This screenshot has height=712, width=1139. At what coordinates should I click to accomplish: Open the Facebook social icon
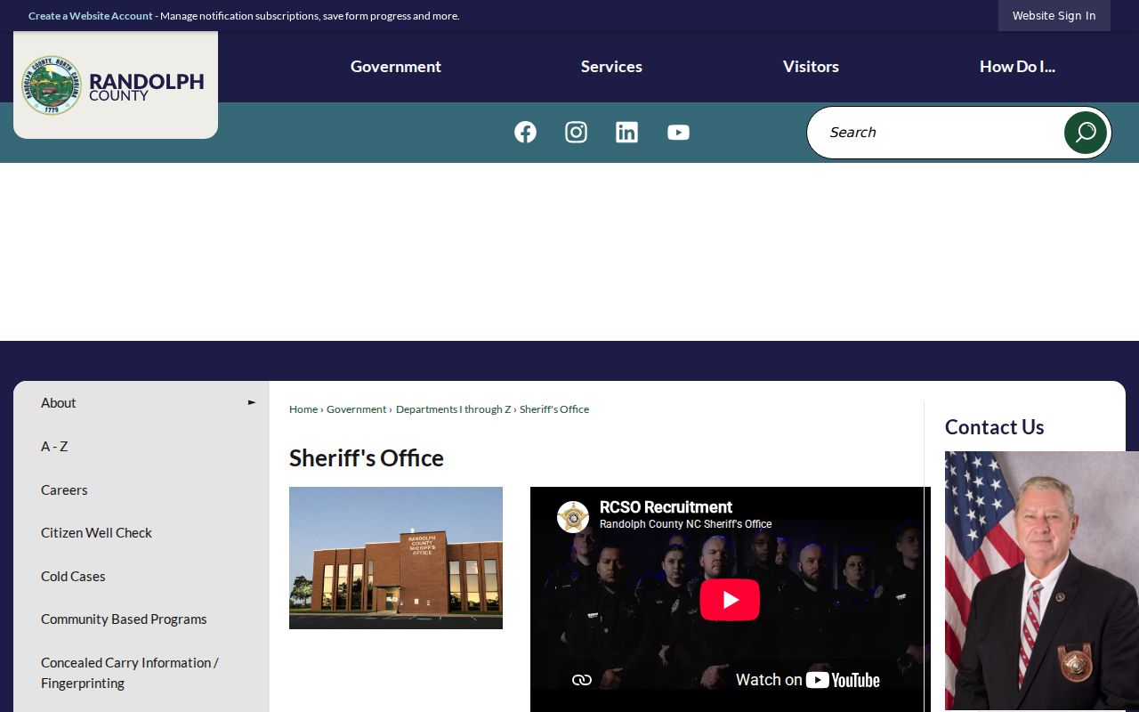tap(525, 132)
